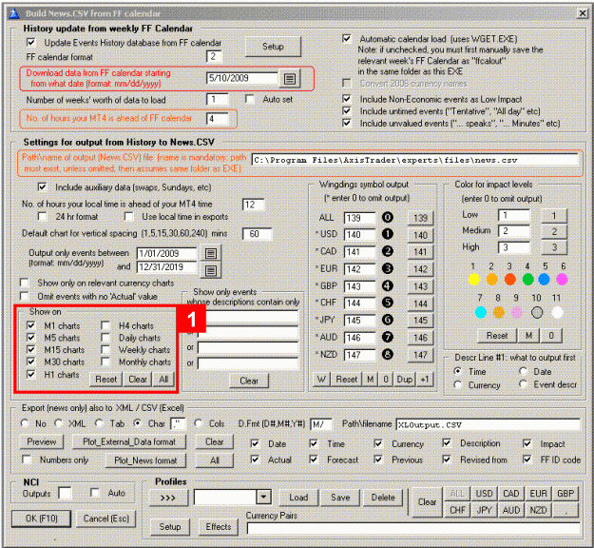The image size is (594, 548).
Task: Click the >>> button in Profiles
Action: 168,498
